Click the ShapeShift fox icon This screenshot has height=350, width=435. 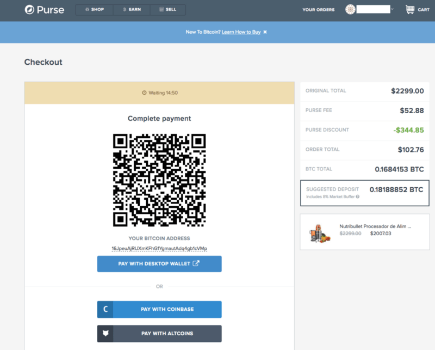tap(105, 333)
